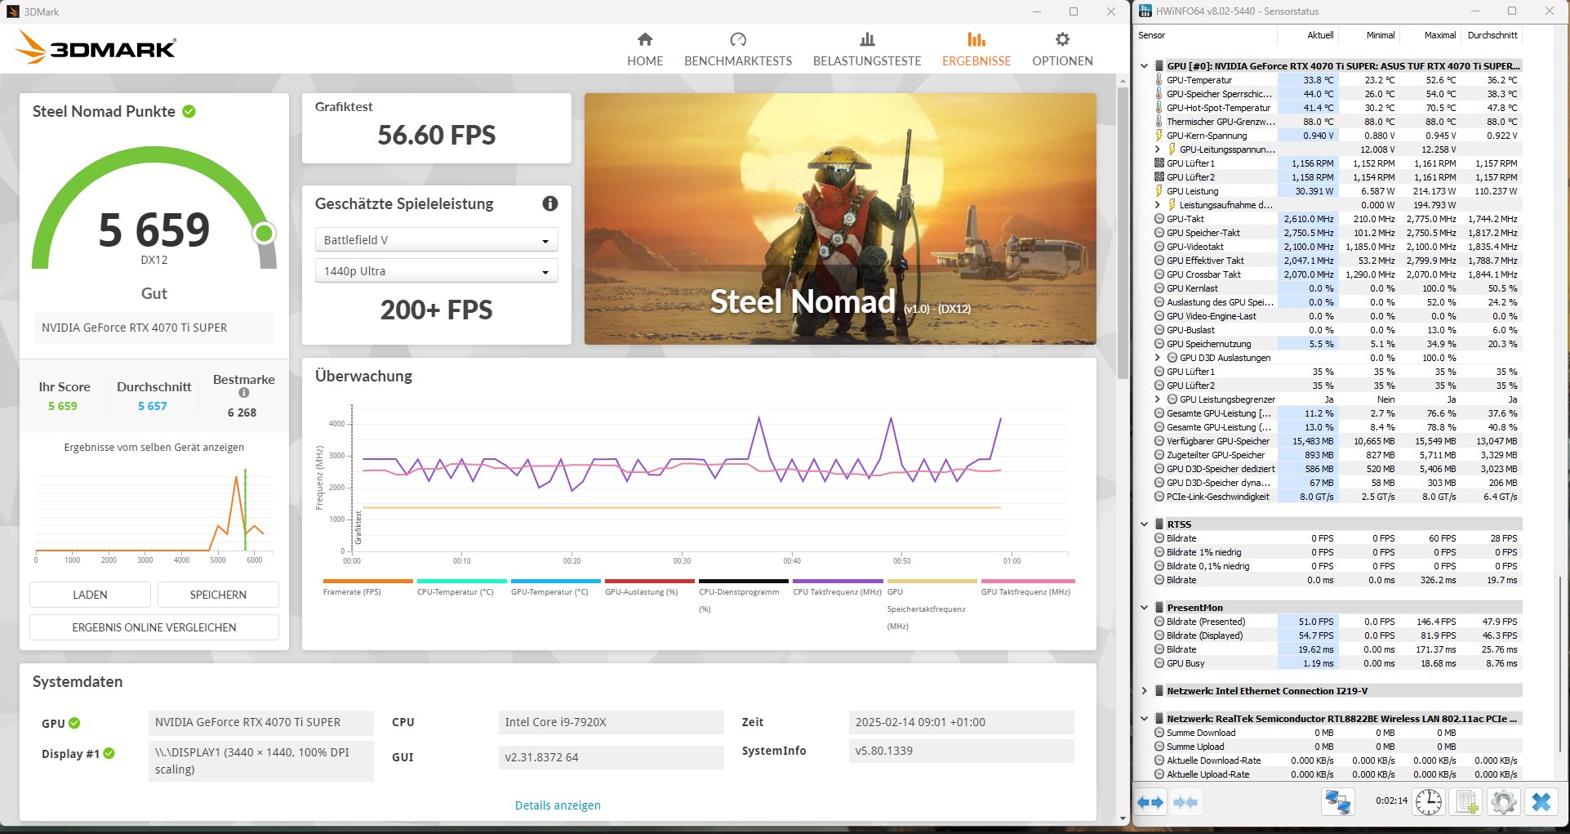Click the Steel Nomad benchmark artwork image
Viewport: 1570px width, 834px height.
point(840,219)
